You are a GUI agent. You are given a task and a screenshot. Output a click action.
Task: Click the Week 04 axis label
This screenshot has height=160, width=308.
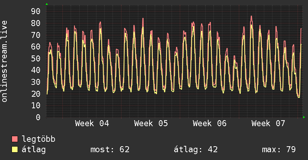(x=92, y=124)
